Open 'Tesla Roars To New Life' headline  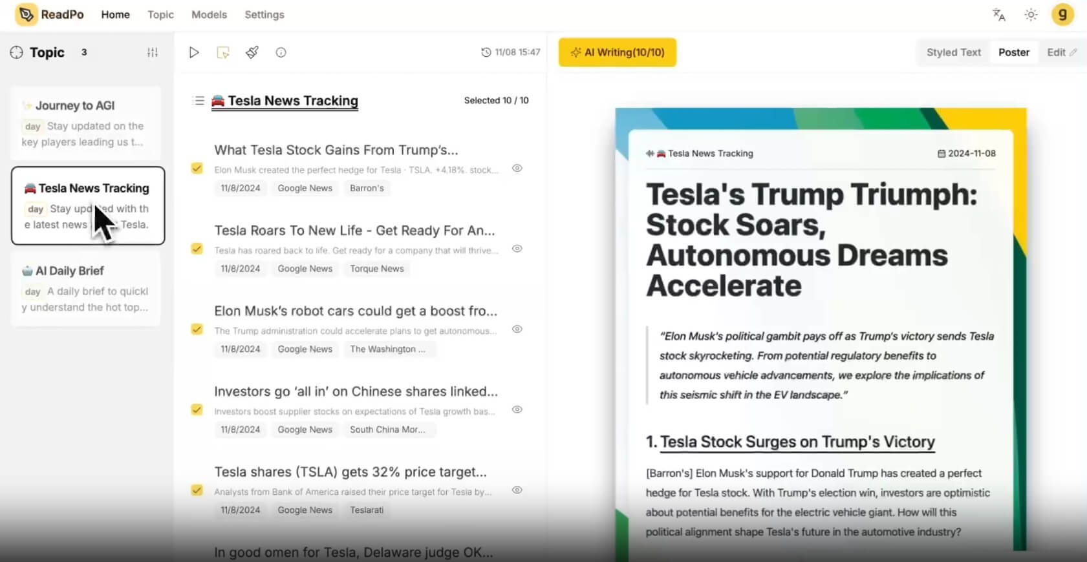tap(354, 231)
